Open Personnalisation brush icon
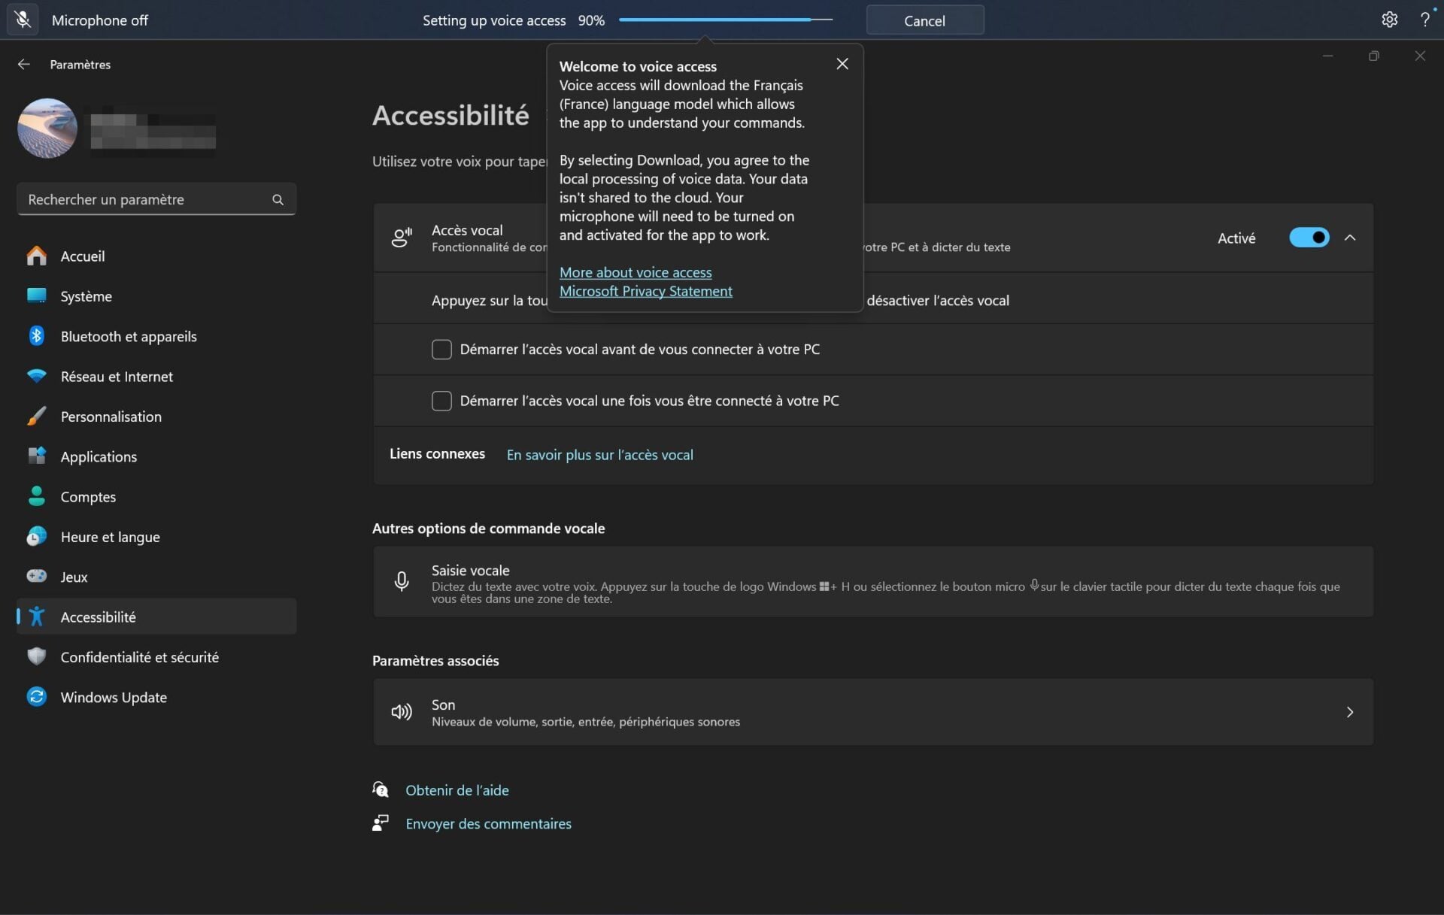The width and height of the screenshot is (1444, 915). (36, 416)
